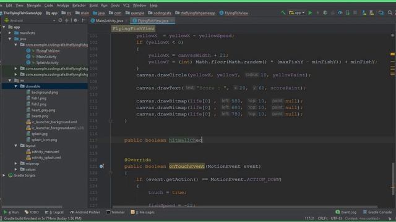Viewport: 396px width, 222px height.
Task: Run the app with green play button
Action: tap(310, 12)
